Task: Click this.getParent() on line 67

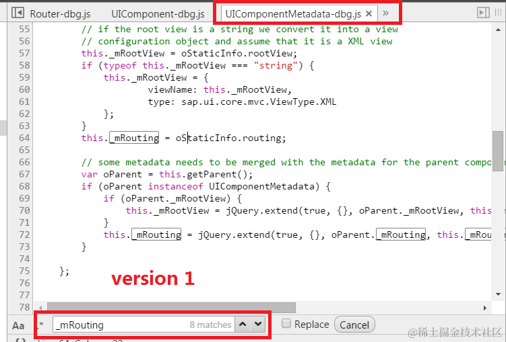Action: pos(203,175)
